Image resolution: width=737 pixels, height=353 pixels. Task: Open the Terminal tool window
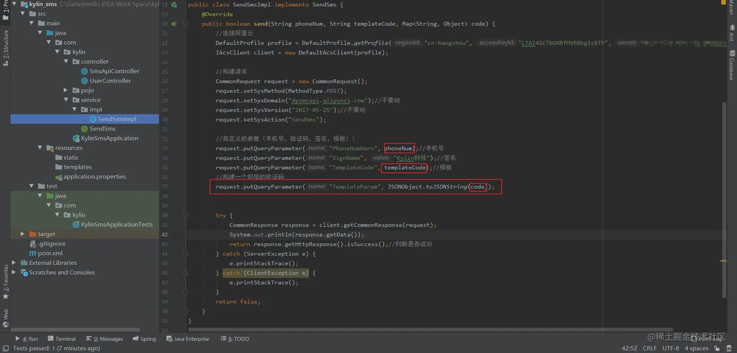61,339
